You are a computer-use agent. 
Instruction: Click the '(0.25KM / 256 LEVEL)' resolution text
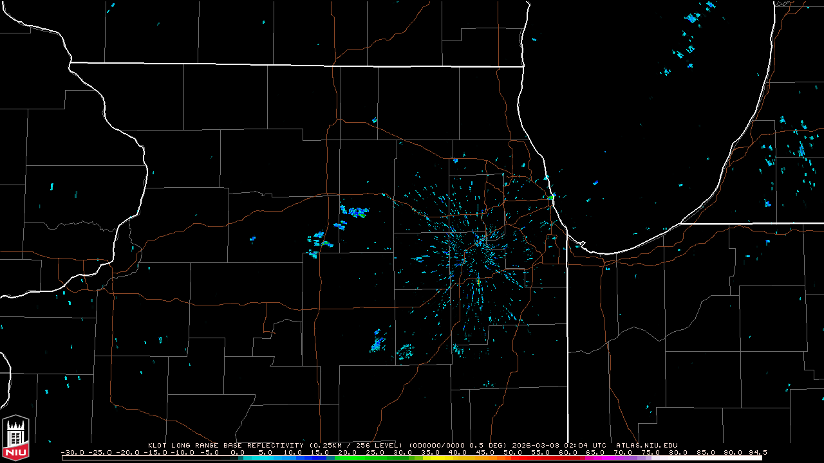point(356,445)
